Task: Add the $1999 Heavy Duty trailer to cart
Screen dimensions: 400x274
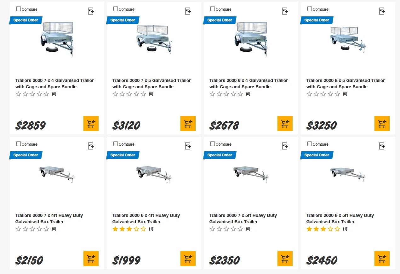Action: pos(188,259)
